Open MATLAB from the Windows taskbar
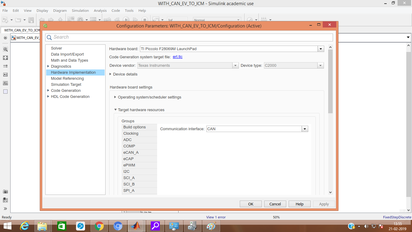 click(x=135, y=226)
